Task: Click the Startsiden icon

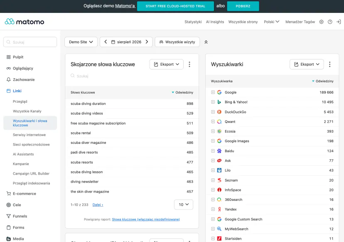Action: (x=219, y=239)
